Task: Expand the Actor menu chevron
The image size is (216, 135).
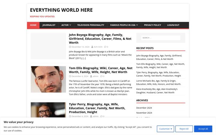Action: [x=70, y=25]
